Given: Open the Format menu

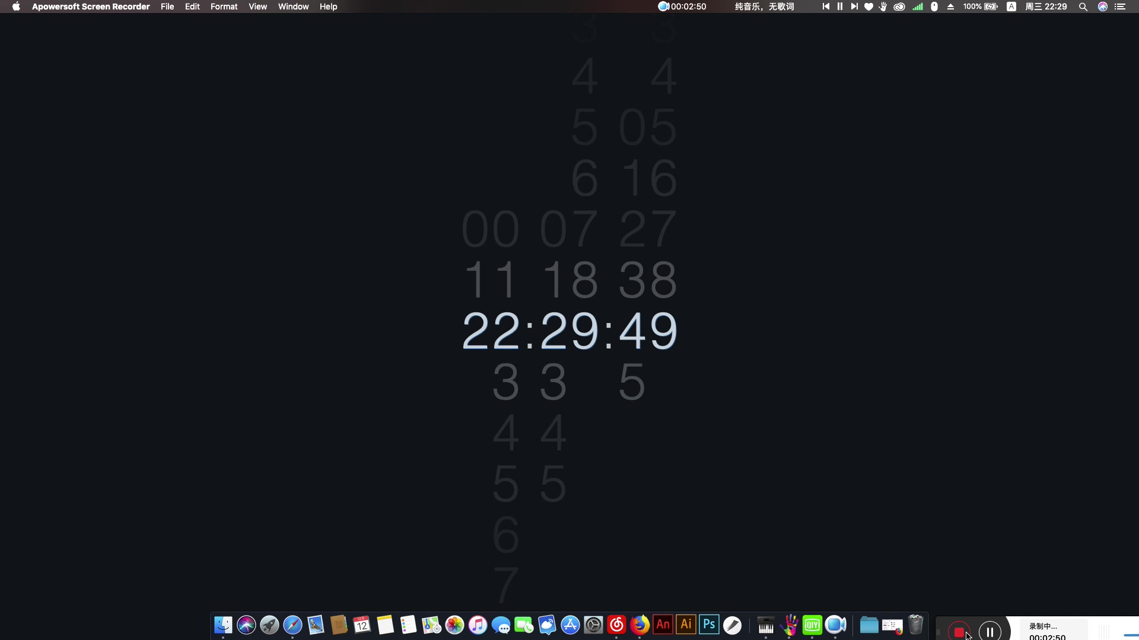Looking at the screenshot, I should point(224,7).
